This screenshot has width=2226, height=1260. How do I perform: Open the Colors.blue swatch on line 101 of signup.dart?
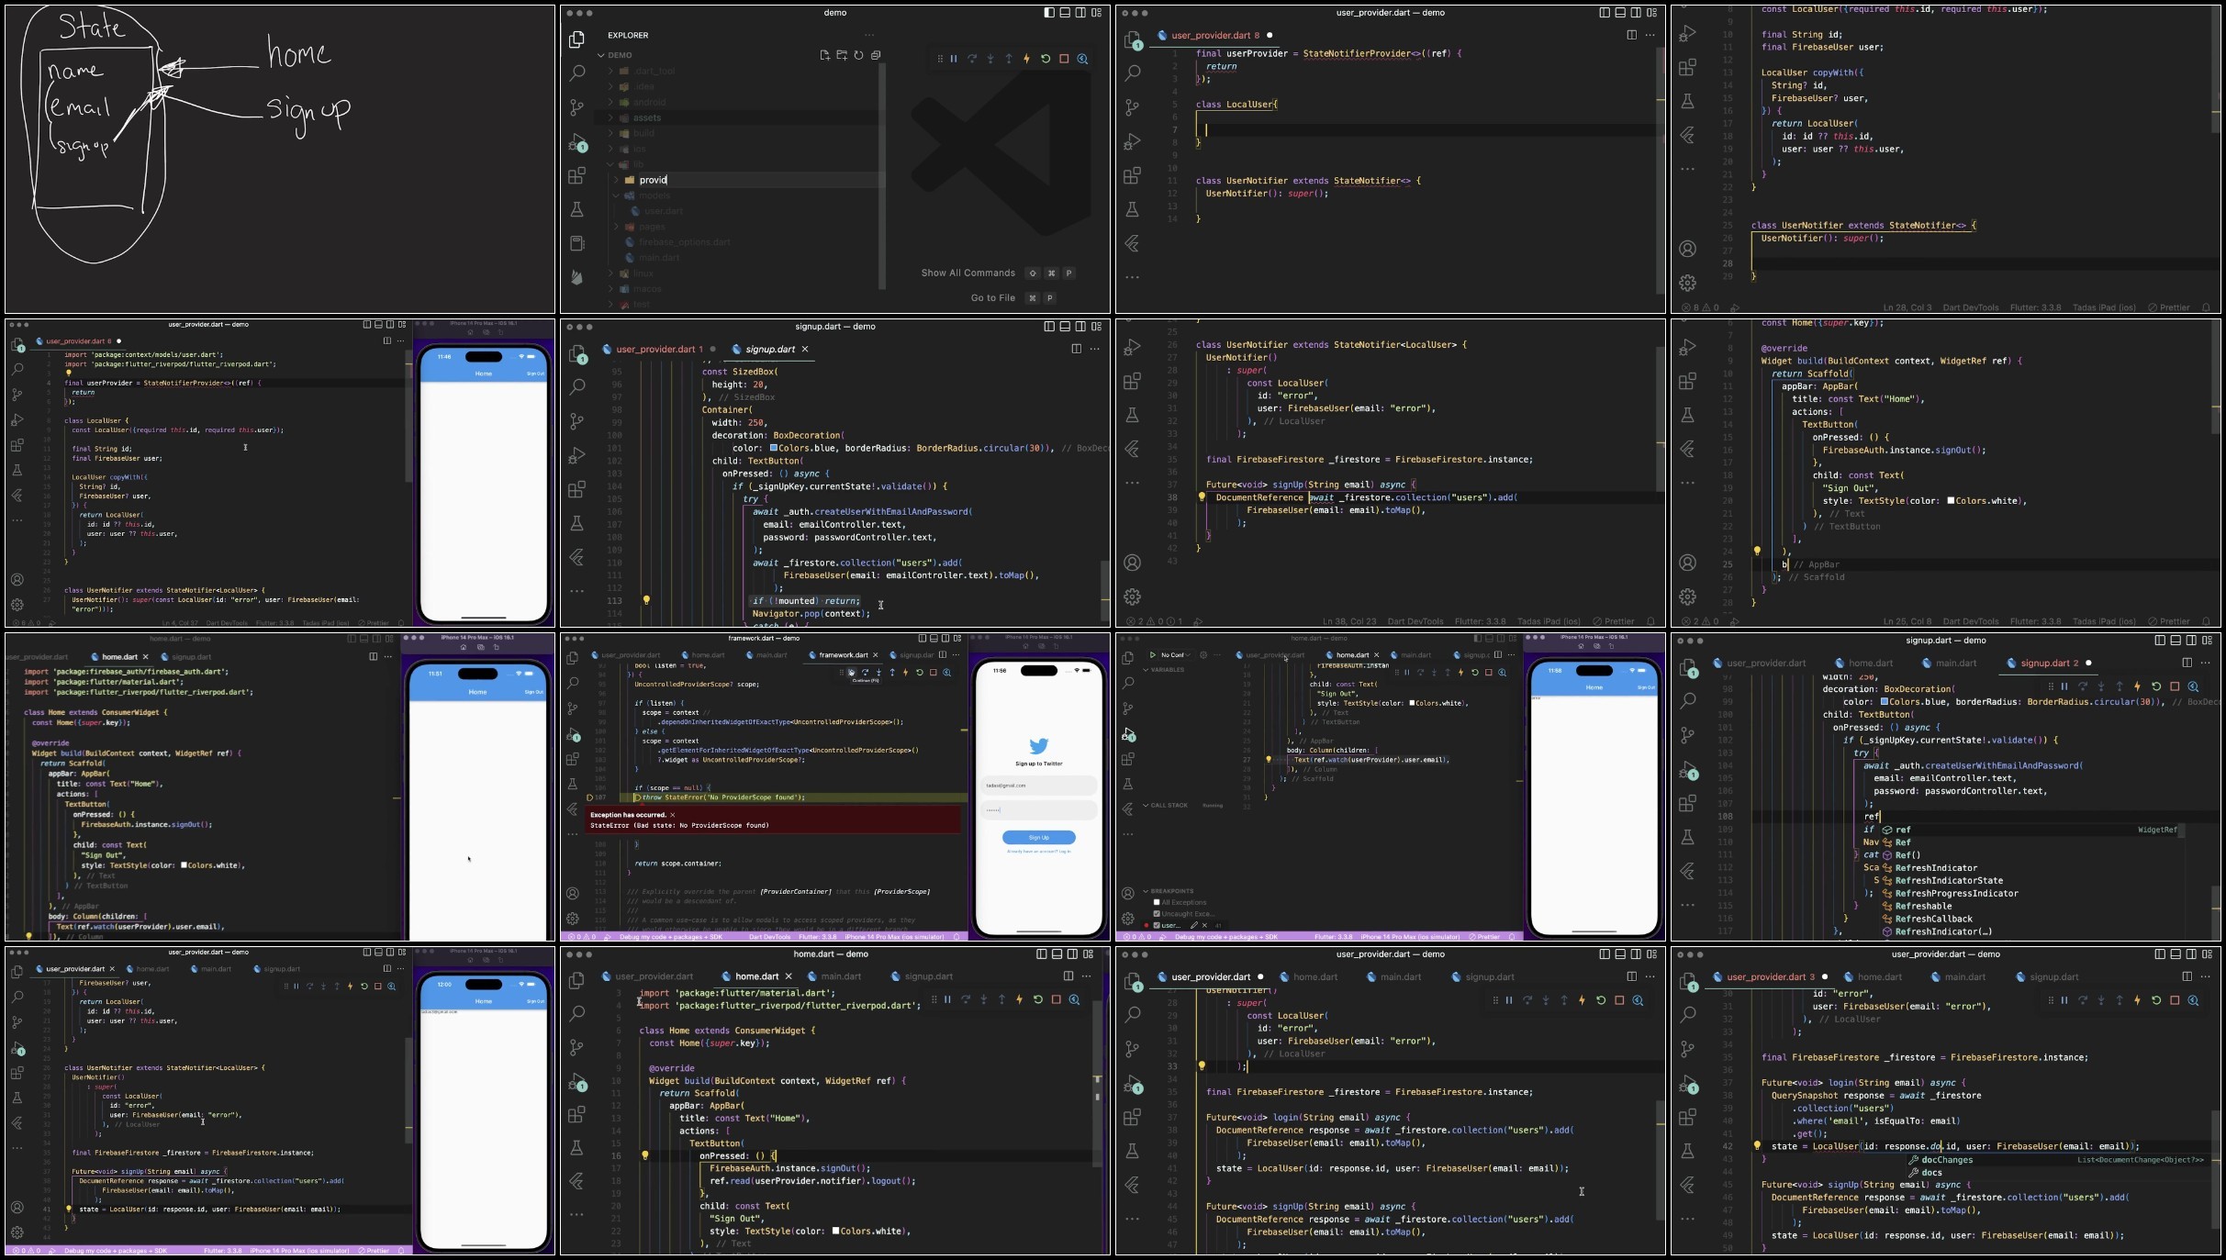(x=774, y=448)
